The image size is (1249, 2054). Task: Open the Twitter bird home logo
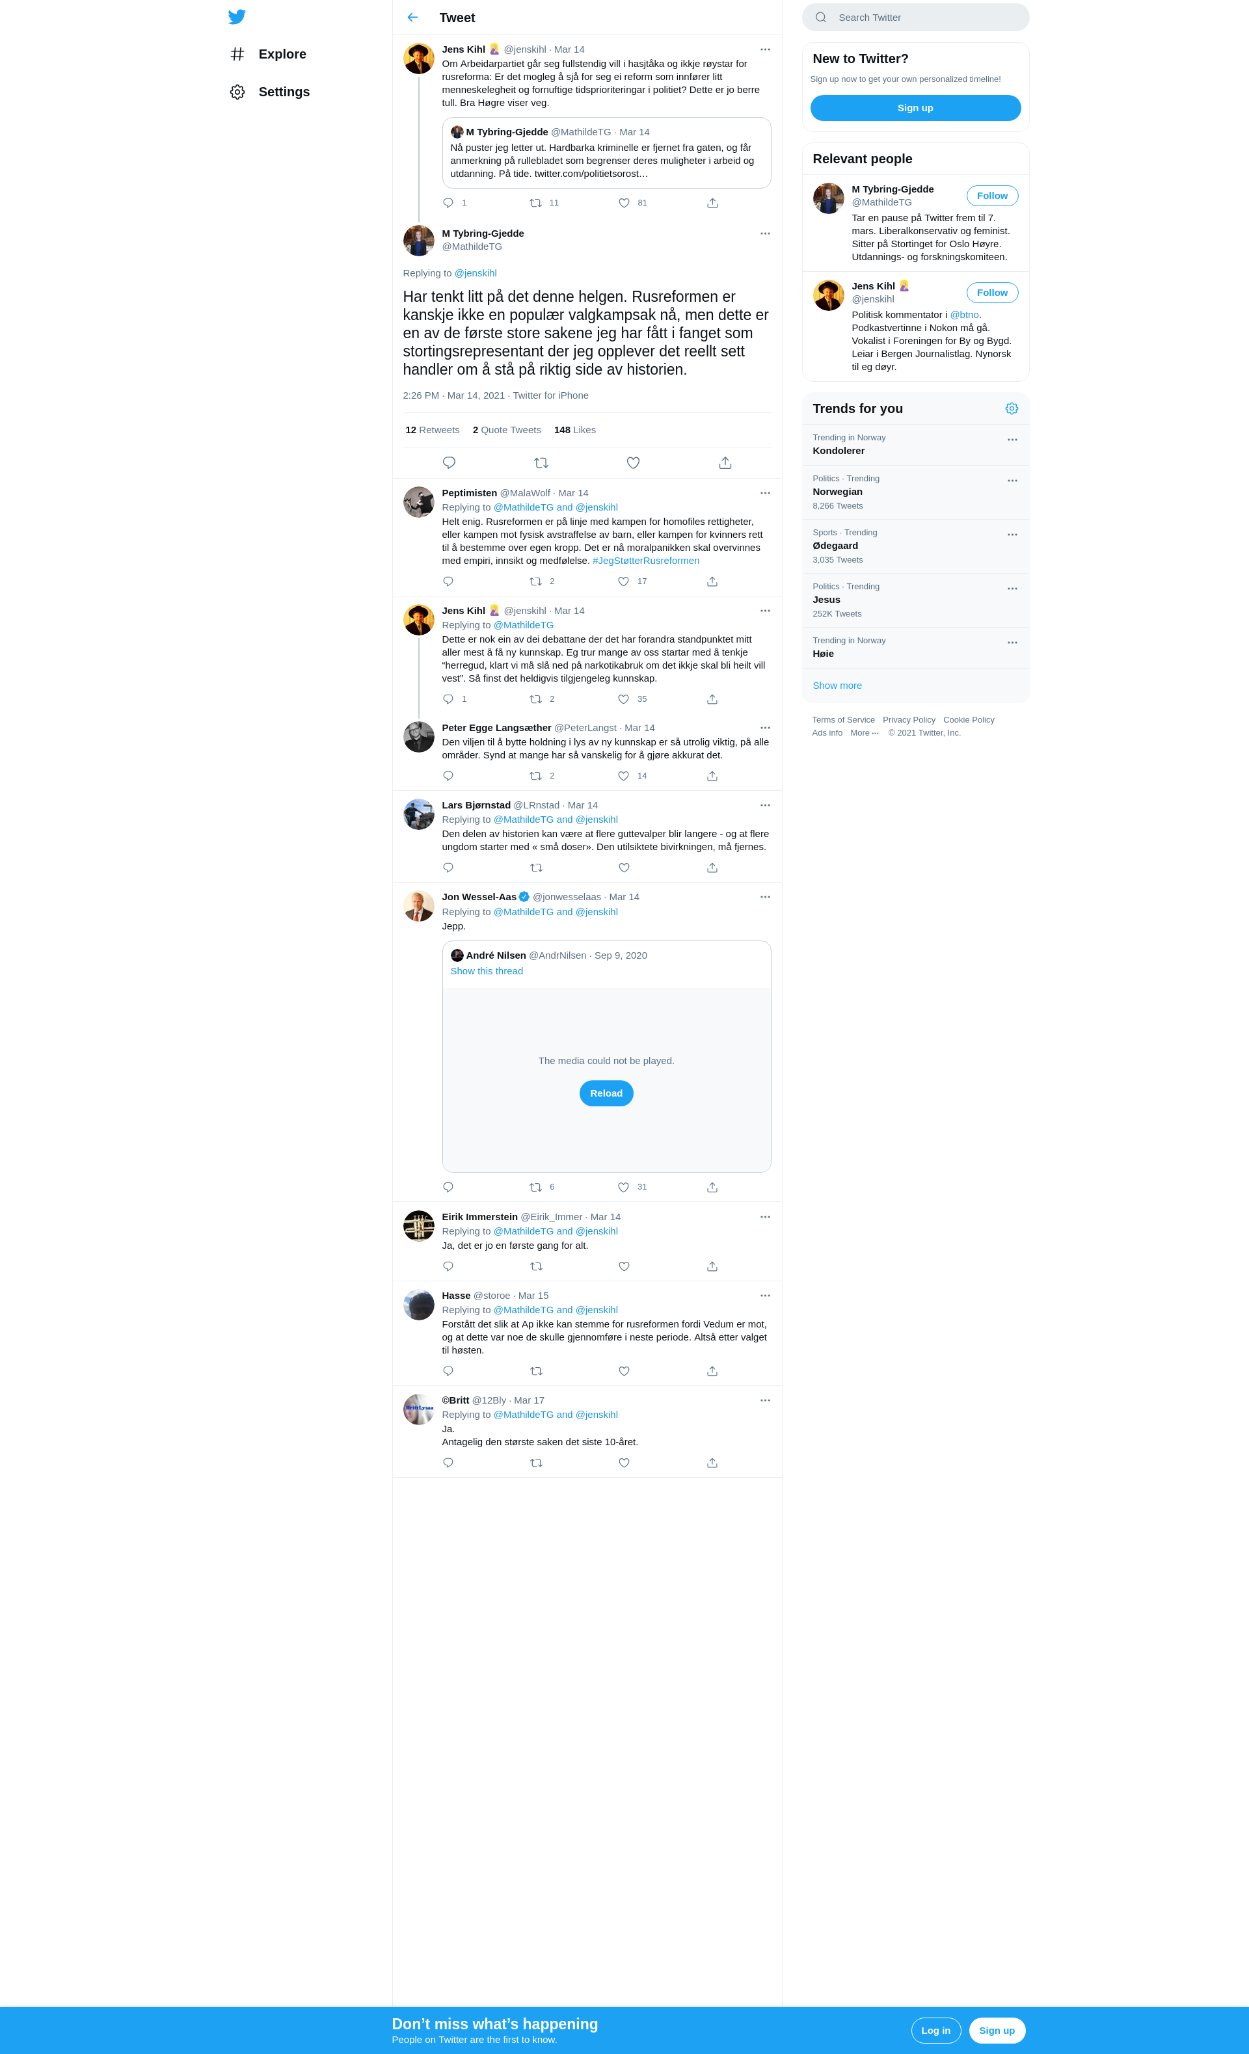[237, 17]
